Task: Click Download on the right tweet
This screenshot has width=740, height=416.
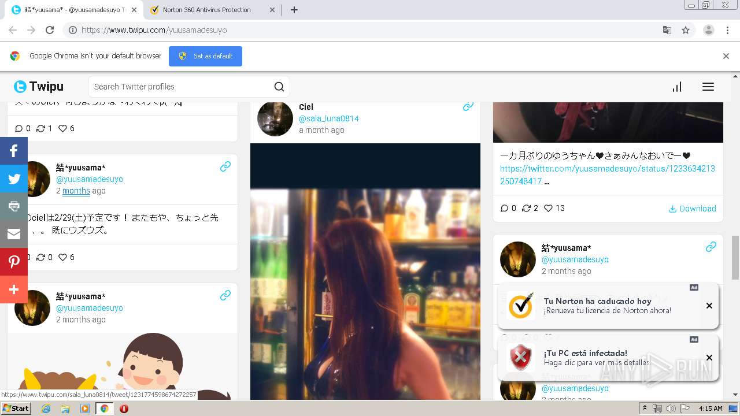Action: [x=692, y=209]
